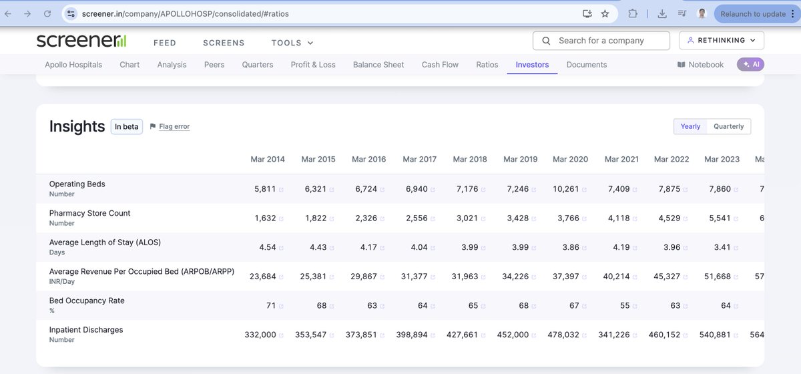Open source link icon beside Bed Occupancy 71
The image size is (801, 374).
[x=281, y=306]
